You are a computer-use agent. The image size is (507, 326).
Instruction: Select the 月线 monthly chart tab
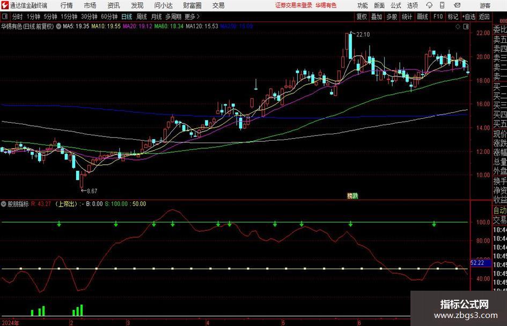(x=156, y=17)
